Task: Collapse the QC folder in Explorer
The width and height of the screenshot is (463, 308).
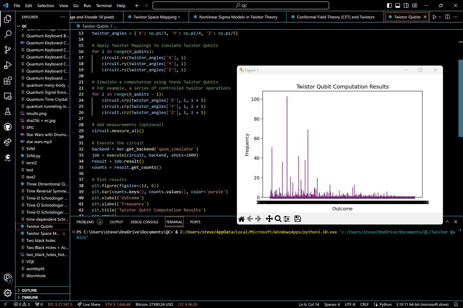Action: tap(24, 26)
